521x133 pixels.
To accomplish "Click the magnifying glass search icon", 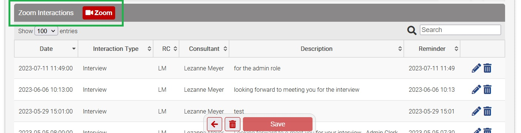I will [412, 30].
